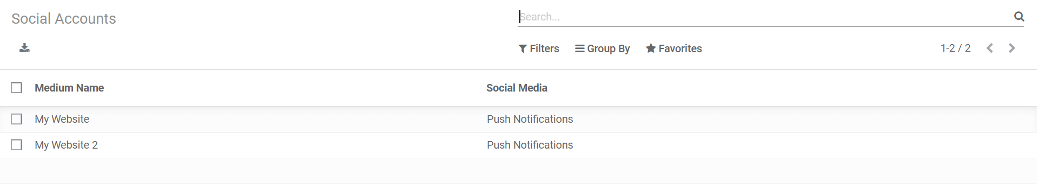1037x196 pixels.
Task: Toggle the select-all header checkbox
Action: pos(16,88)
